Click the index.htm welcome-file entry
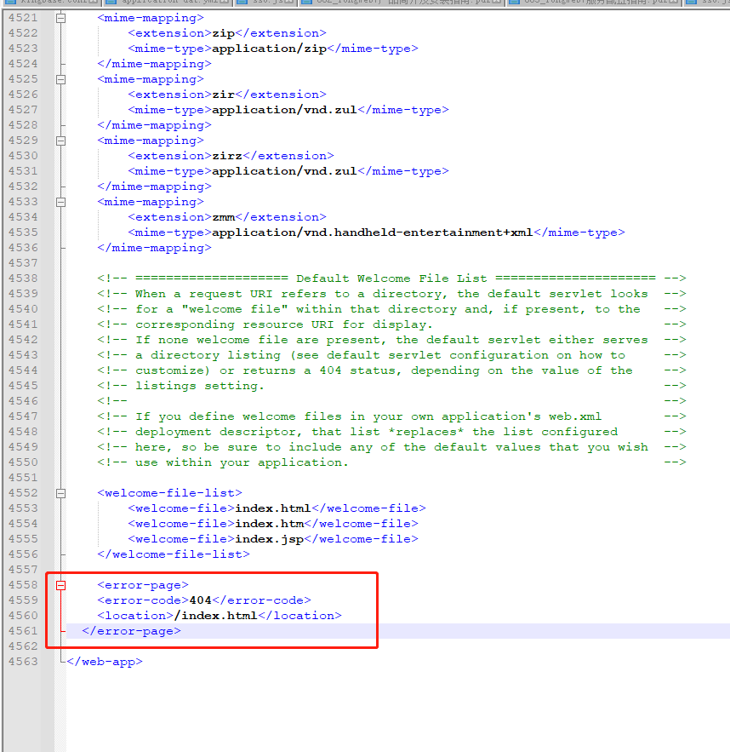This screenshot has height=752, width=730. click(265, 524)
